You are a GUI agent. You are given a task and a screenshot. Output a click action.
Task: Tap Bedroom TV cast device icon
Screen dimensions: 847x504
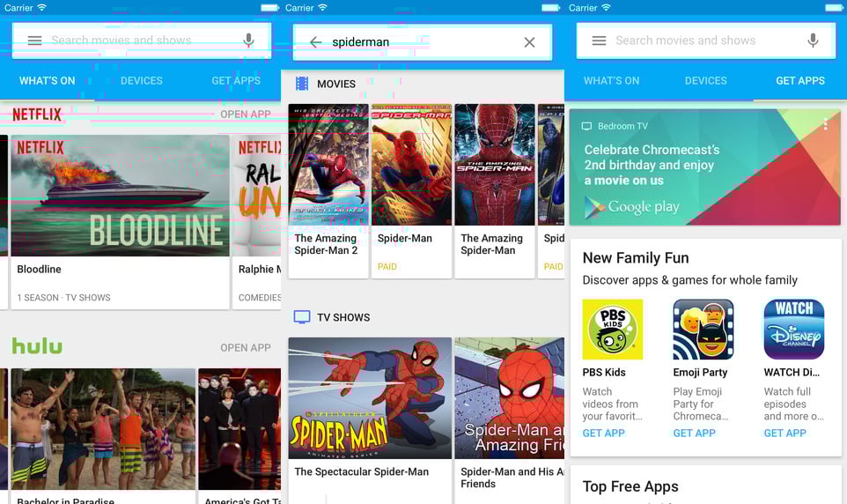point(586,126)
